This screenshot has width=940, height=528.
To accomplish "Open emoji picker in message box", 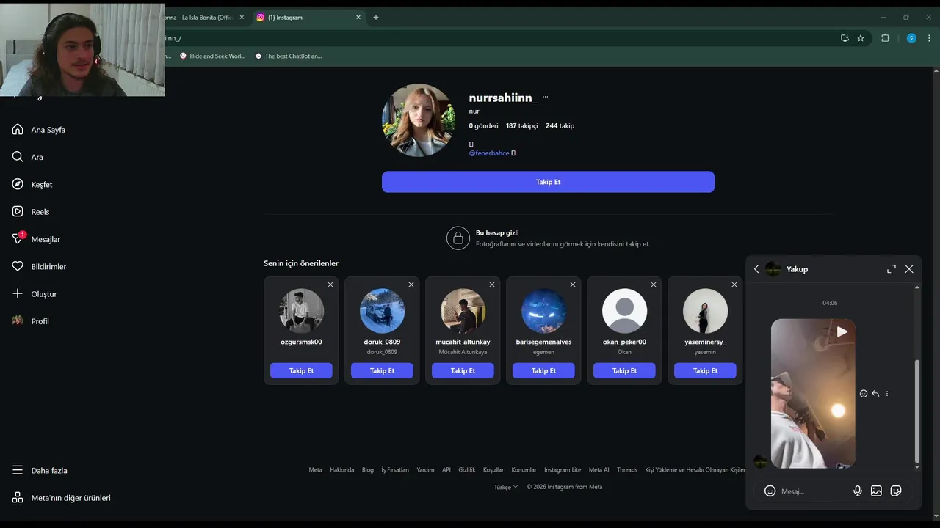I will 770,491.
